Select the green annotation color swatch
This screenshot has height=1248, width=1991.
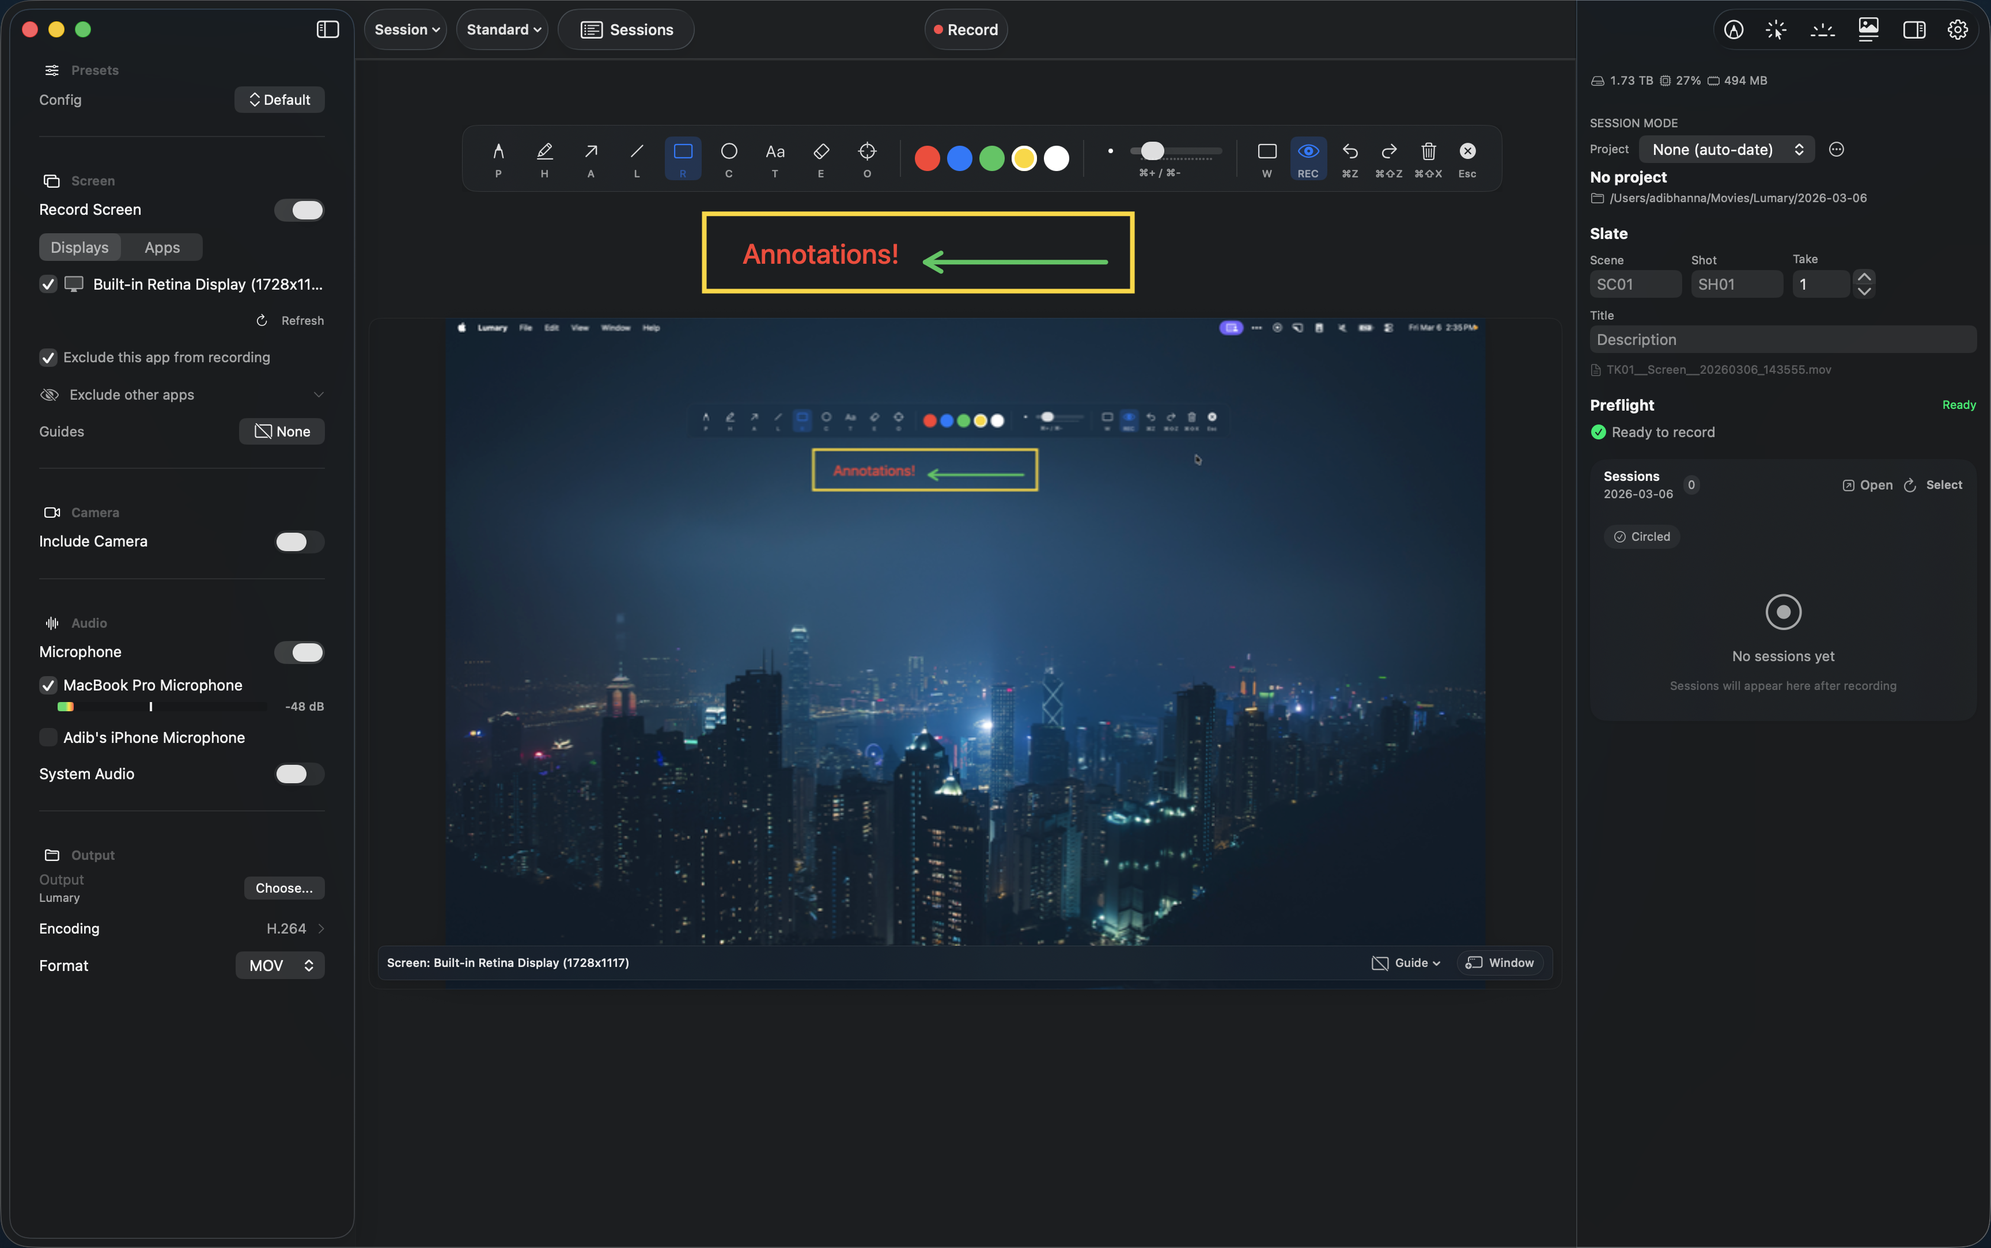992,158
